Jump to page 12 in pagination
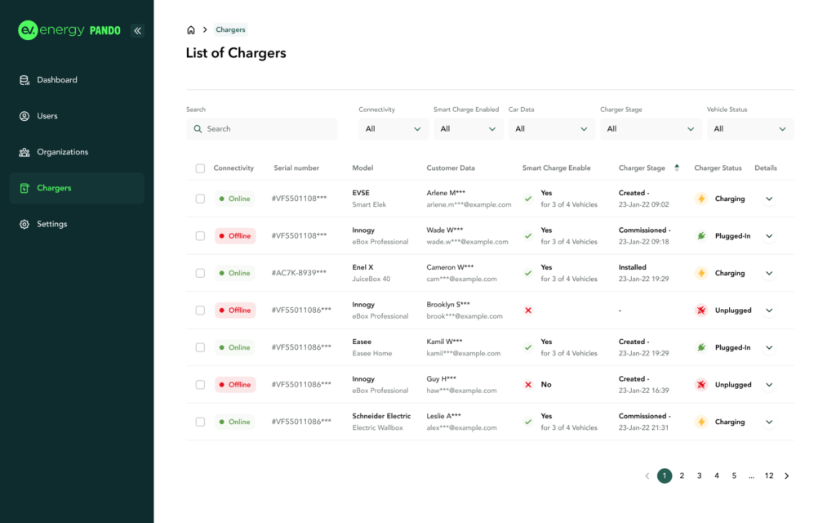 pos(768,476)
